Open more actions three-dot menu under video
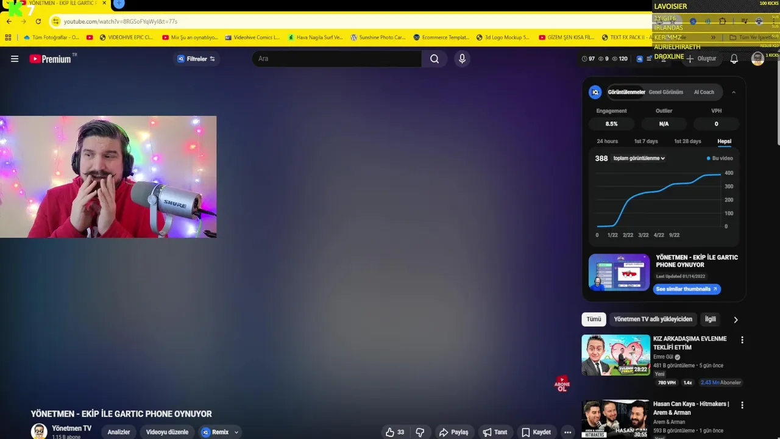780x439 pixels. pyautogui.click(x=567, y=432)
